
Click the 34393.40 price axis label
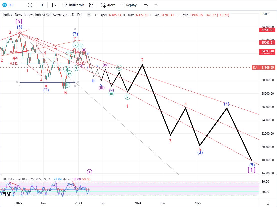[268, 51]
